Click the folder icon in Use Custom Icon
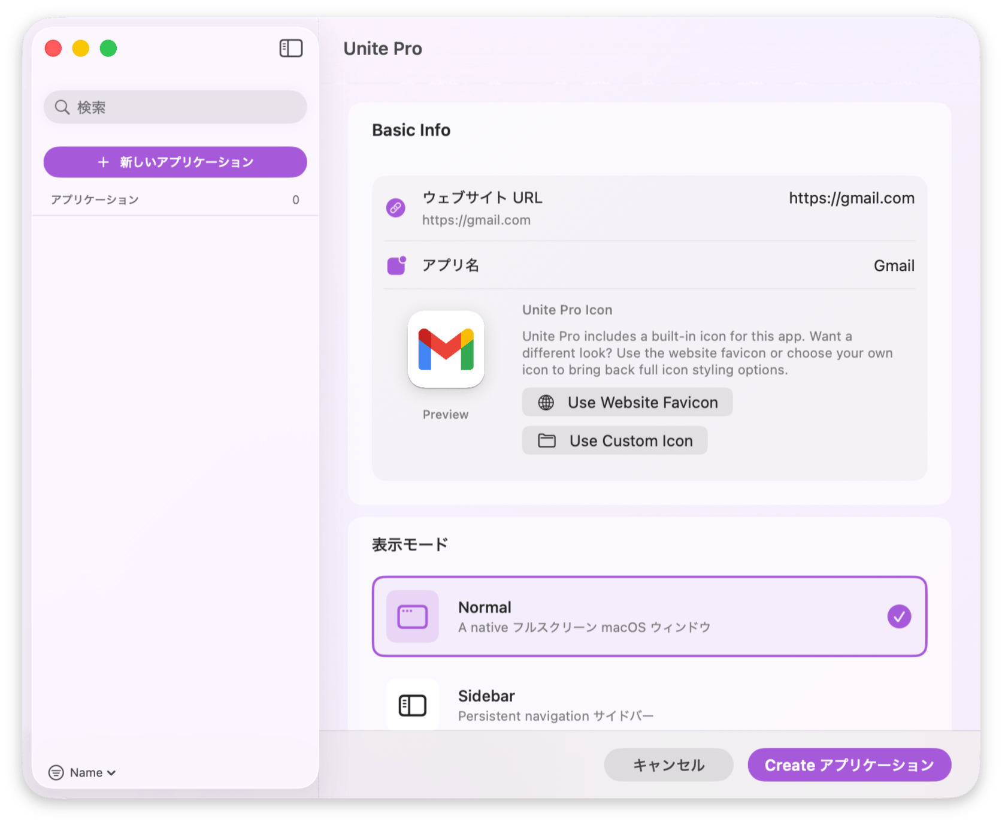 point(546,441)
